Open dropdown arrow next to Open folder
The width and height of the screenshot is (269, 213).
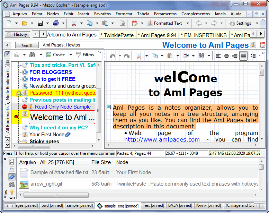coord(32,23)
